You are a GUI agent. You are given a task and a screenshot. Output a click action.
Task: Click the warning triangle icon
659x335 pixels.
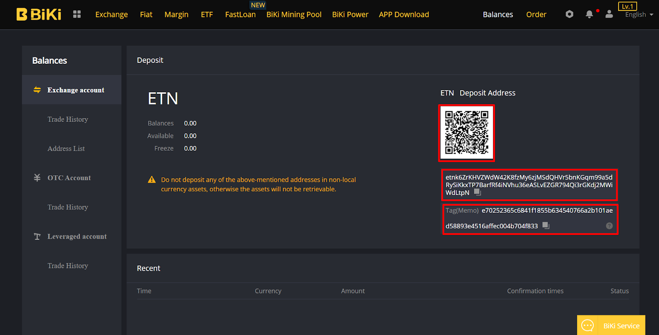click(x=152, y=179)
